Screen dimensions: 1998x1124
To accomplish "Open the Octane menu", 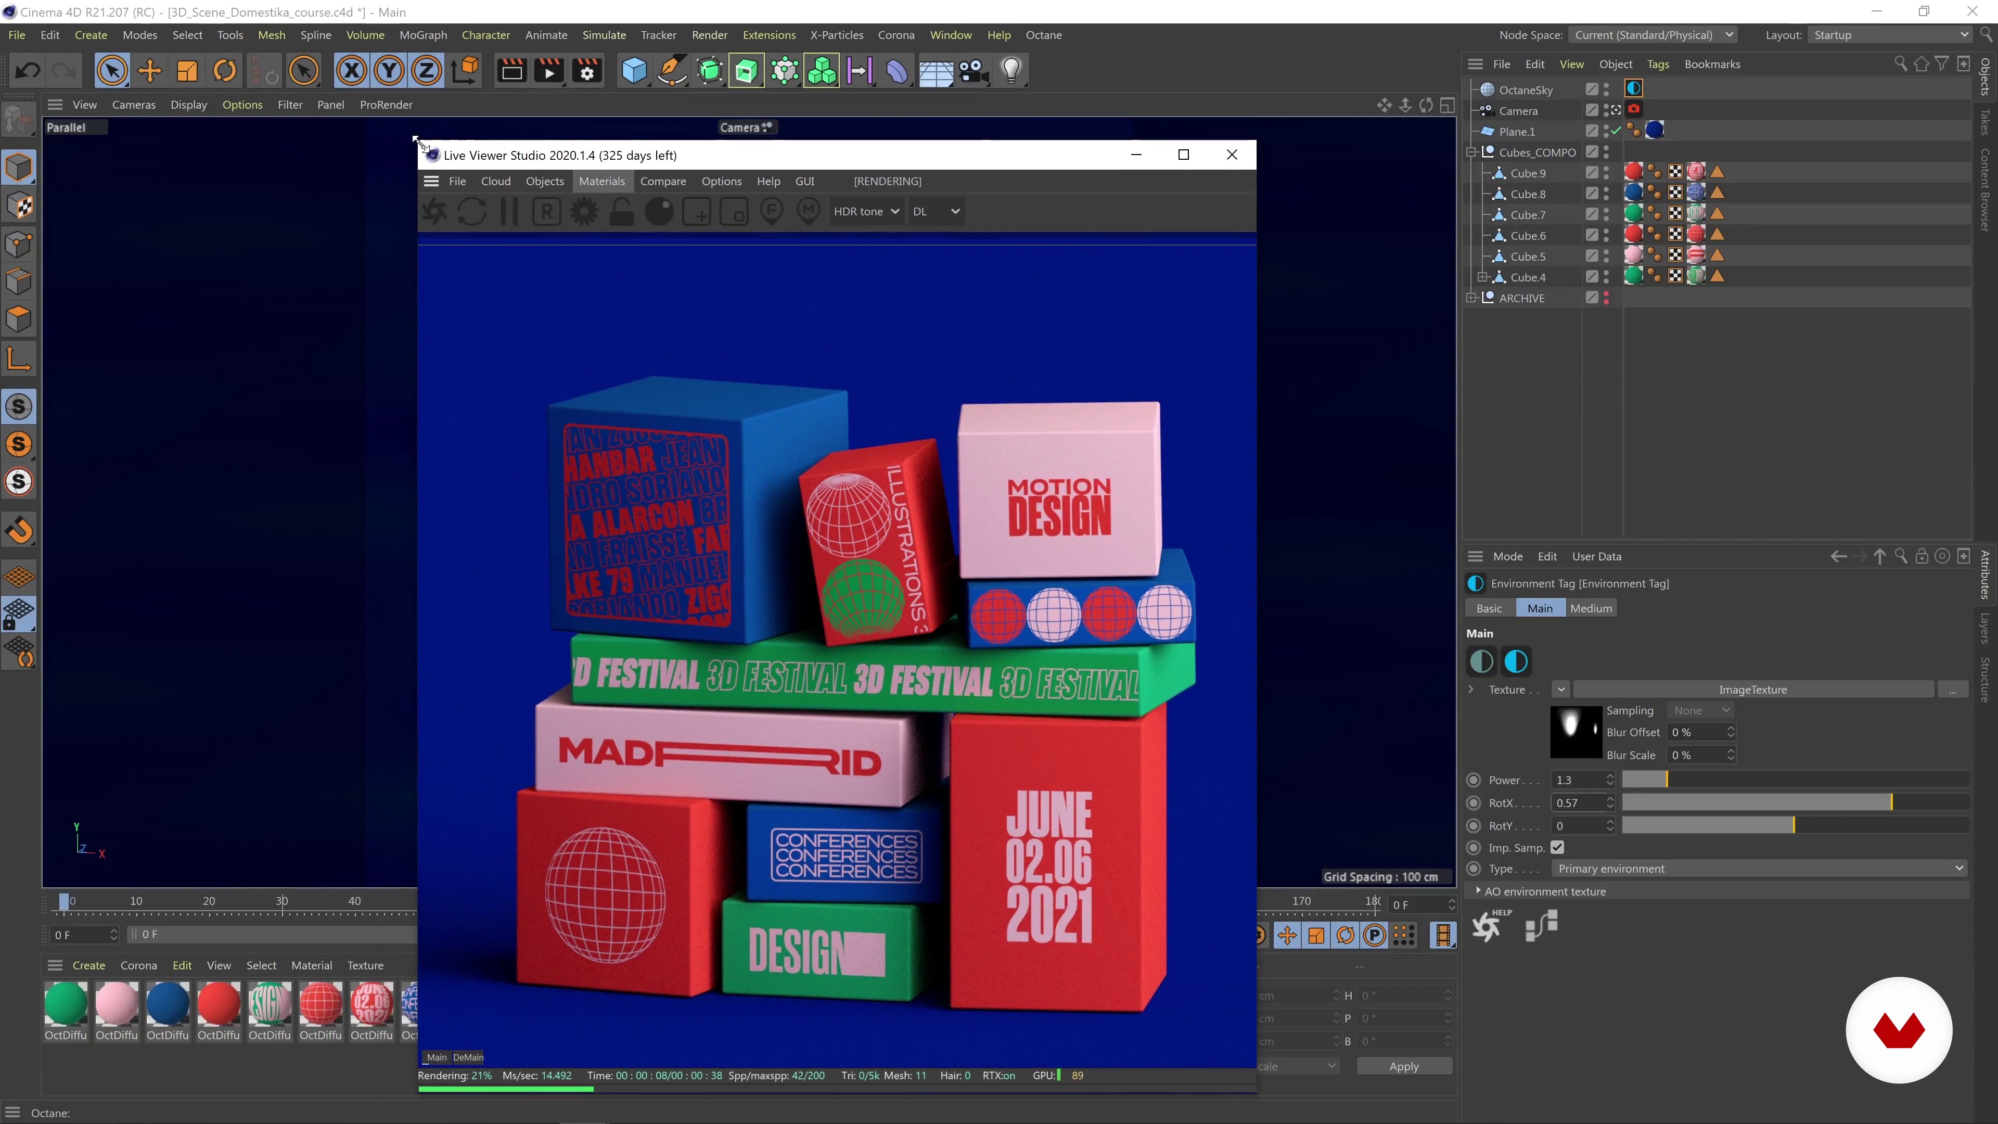I will pos(1043,35).
